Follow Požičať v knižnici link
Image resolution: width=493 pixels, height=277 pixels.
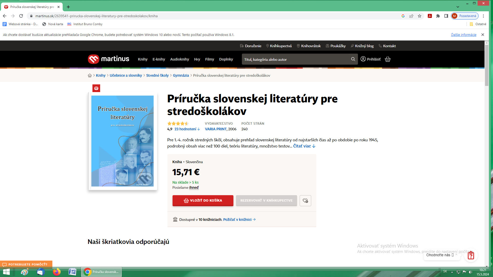click(239, 220)
